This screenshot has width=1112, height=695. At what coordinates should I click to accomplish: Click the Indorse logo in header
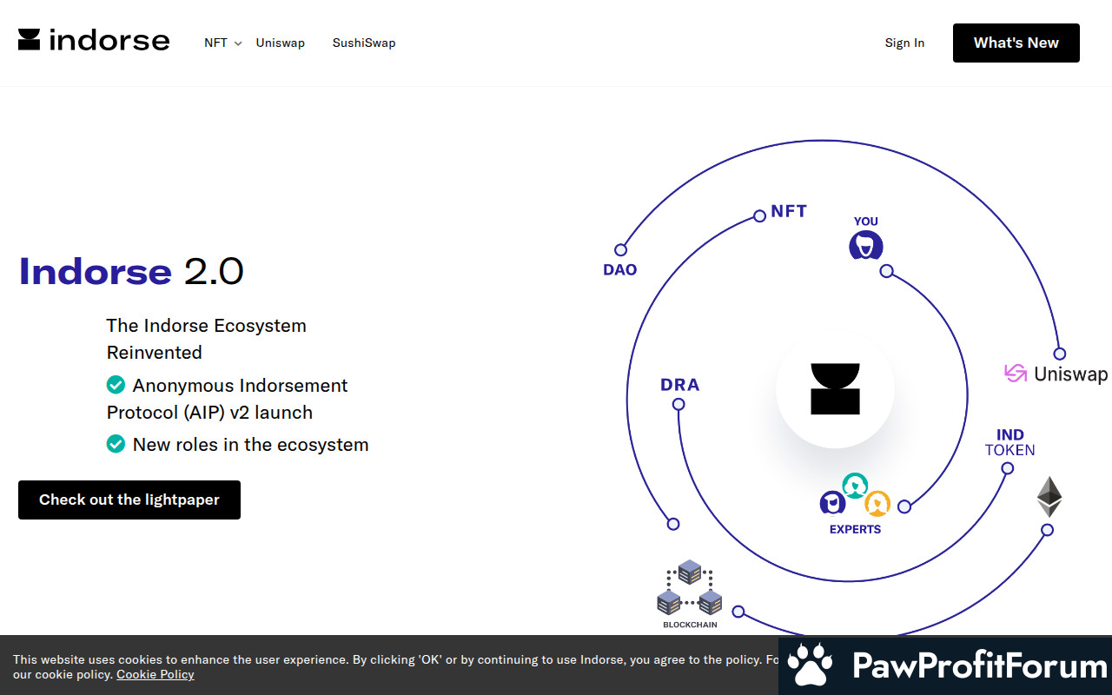coord(94,41)
